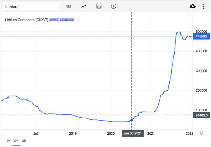Open the calendar date range icon

click(99, 6)
